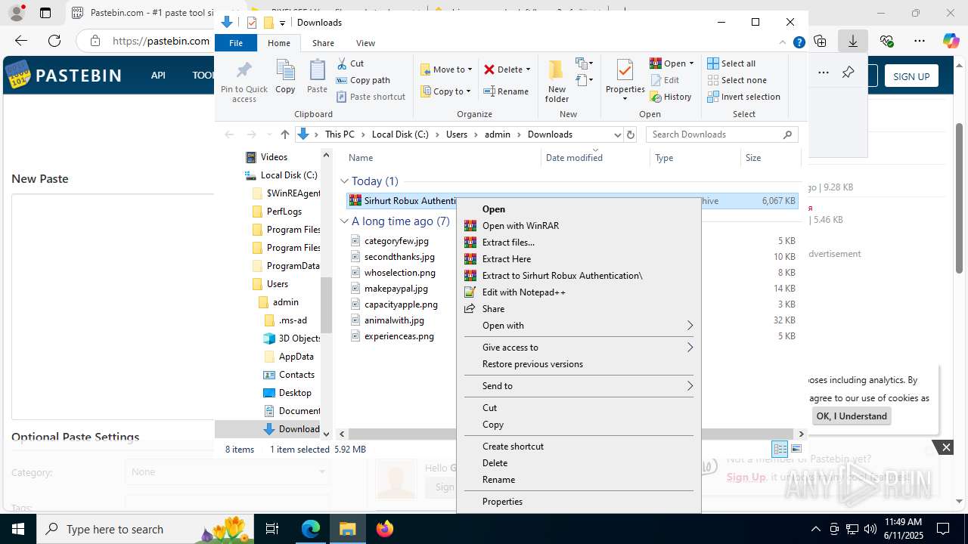Open Quick Access Toolbar customize dropdown
Screen dimensions: 968x544
click(282, 23)
